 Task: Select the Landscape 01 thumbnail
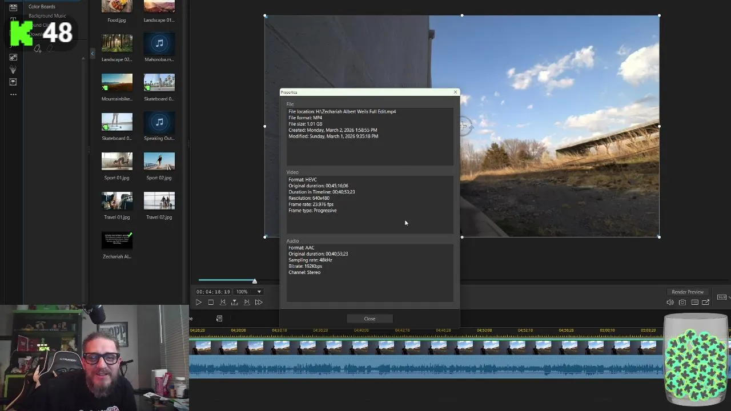point(159,7)
